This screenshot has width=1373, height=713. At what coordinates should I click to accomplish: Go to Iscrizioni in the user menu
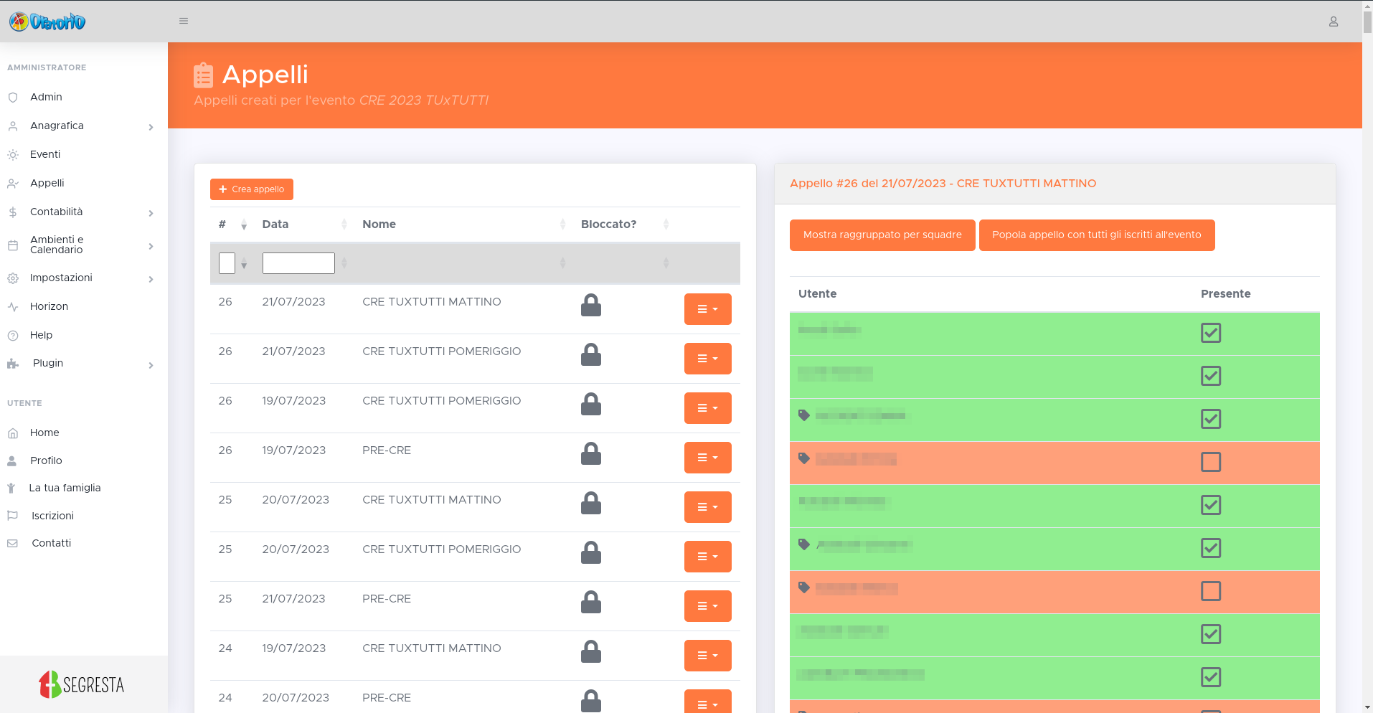click(x=52, y=516)
